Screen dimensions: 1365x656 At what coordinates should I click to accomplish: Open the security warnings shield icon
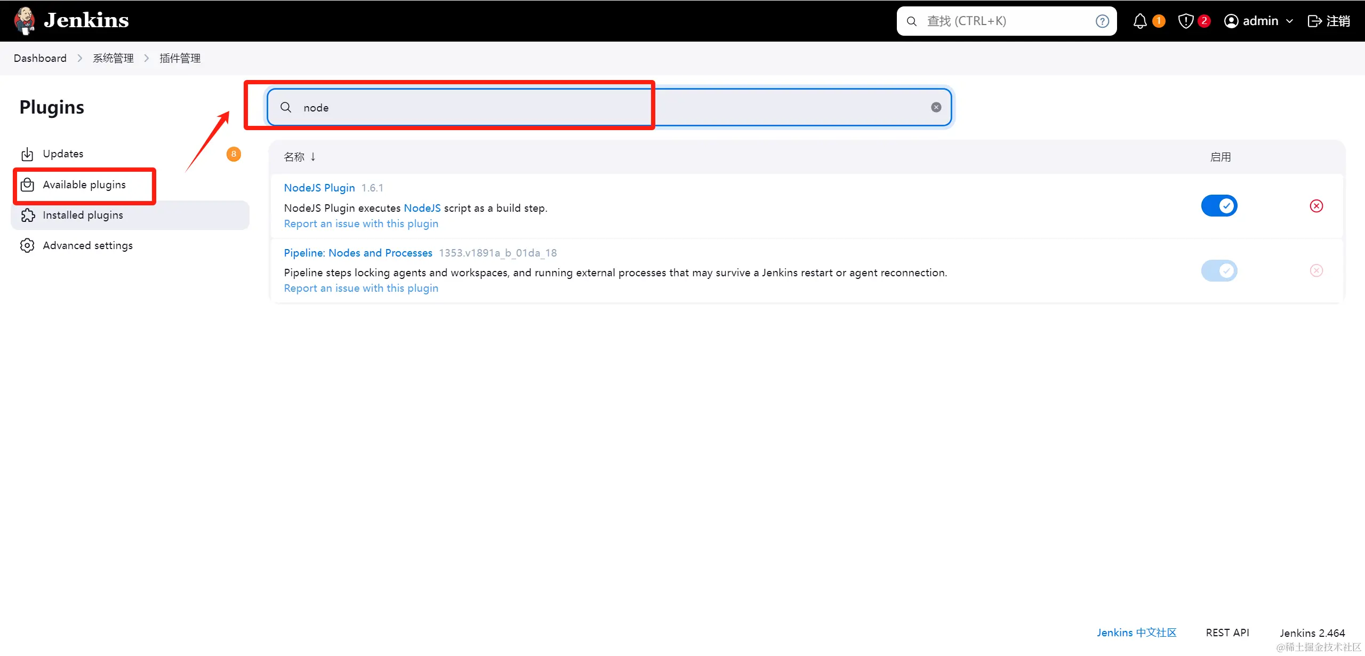click(1185, 21)
